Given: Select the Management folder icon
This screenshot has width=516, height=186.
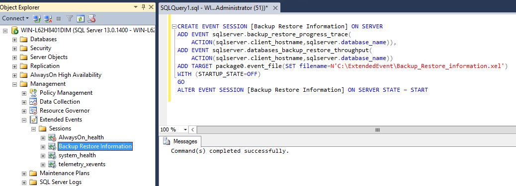Looking at the screenshot, I should click(23, 84).
